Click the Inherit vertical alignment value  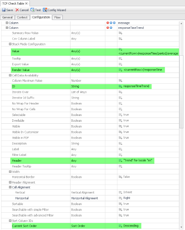128,192
